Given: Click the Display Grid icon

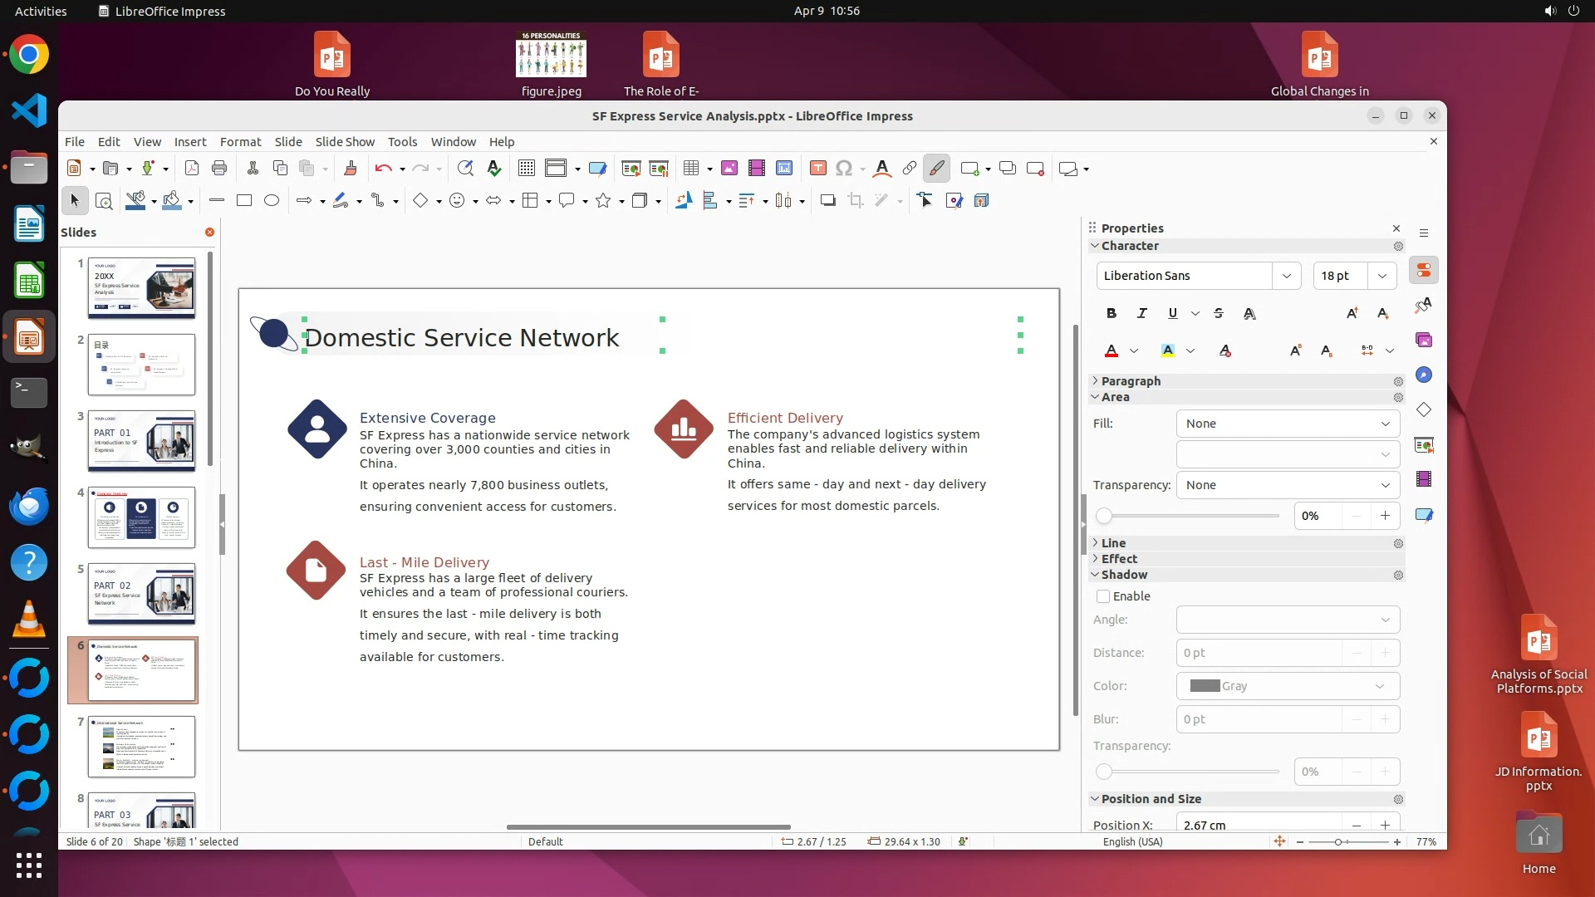Looking at the screenshot, I should pyautogui.click(x=526, y=169).
